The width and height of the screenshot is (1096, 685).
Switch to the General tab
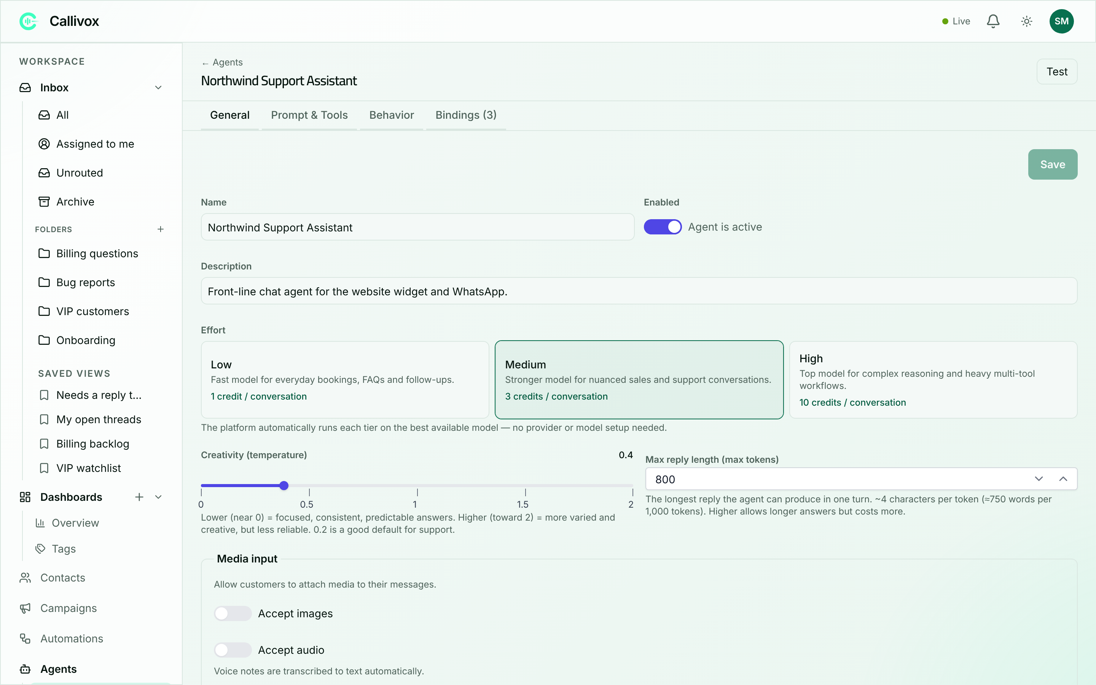[x=229, y=115]
